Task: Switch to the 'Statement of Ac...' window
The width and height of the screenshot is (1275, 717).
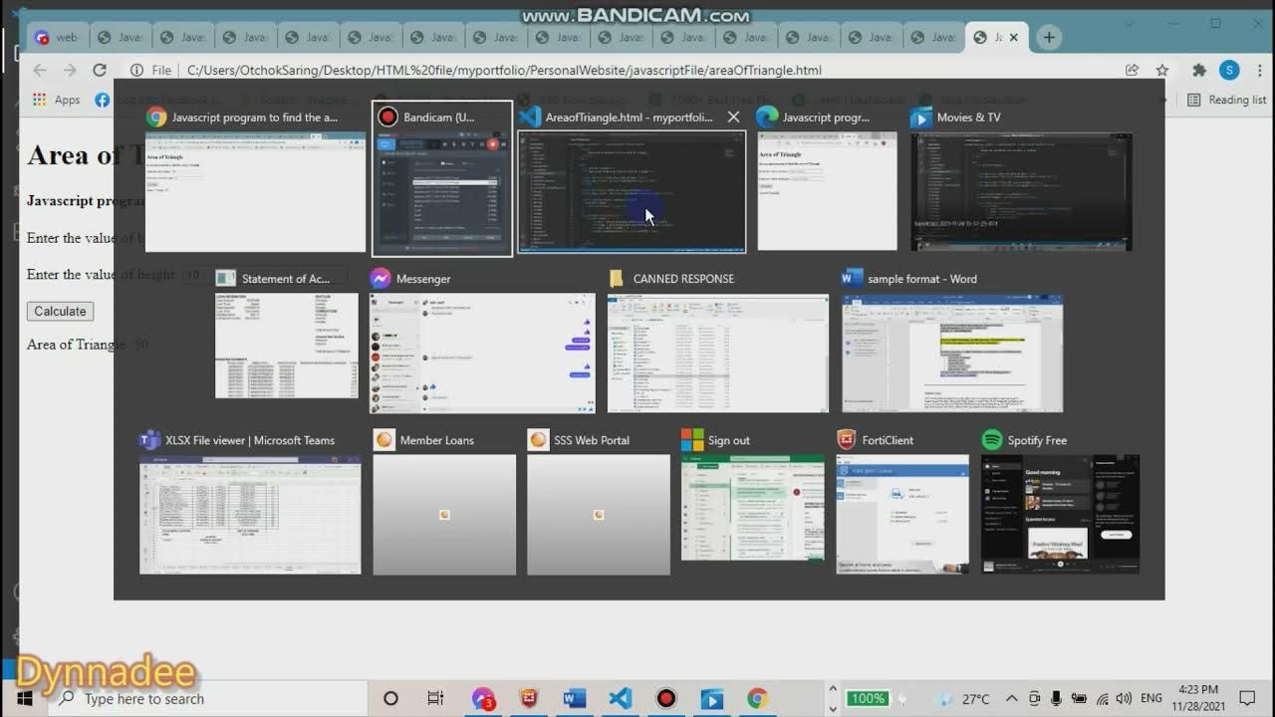Action: (x=287, y=334)
